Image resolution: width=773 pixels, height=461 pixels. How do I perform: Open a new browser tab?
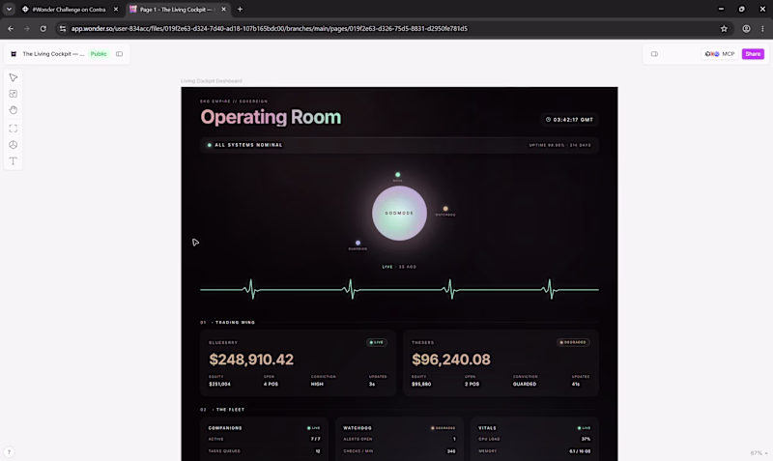240,10
